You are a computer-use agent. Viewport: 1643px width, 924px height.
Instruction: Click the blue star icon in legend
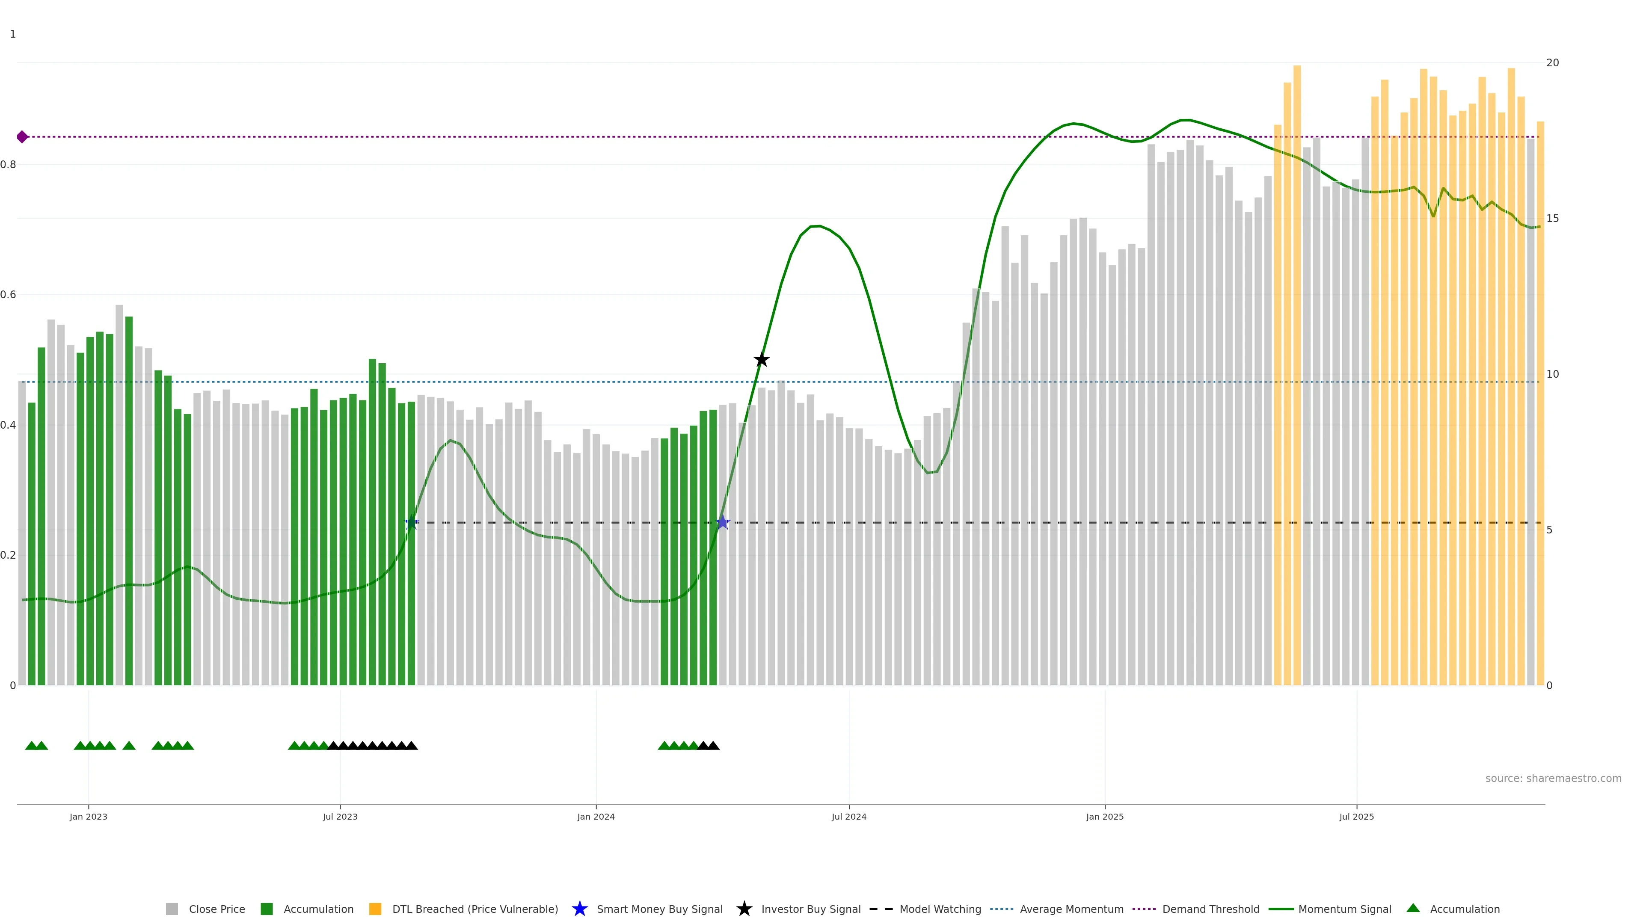pyautogui.click(x=579, y=909)
